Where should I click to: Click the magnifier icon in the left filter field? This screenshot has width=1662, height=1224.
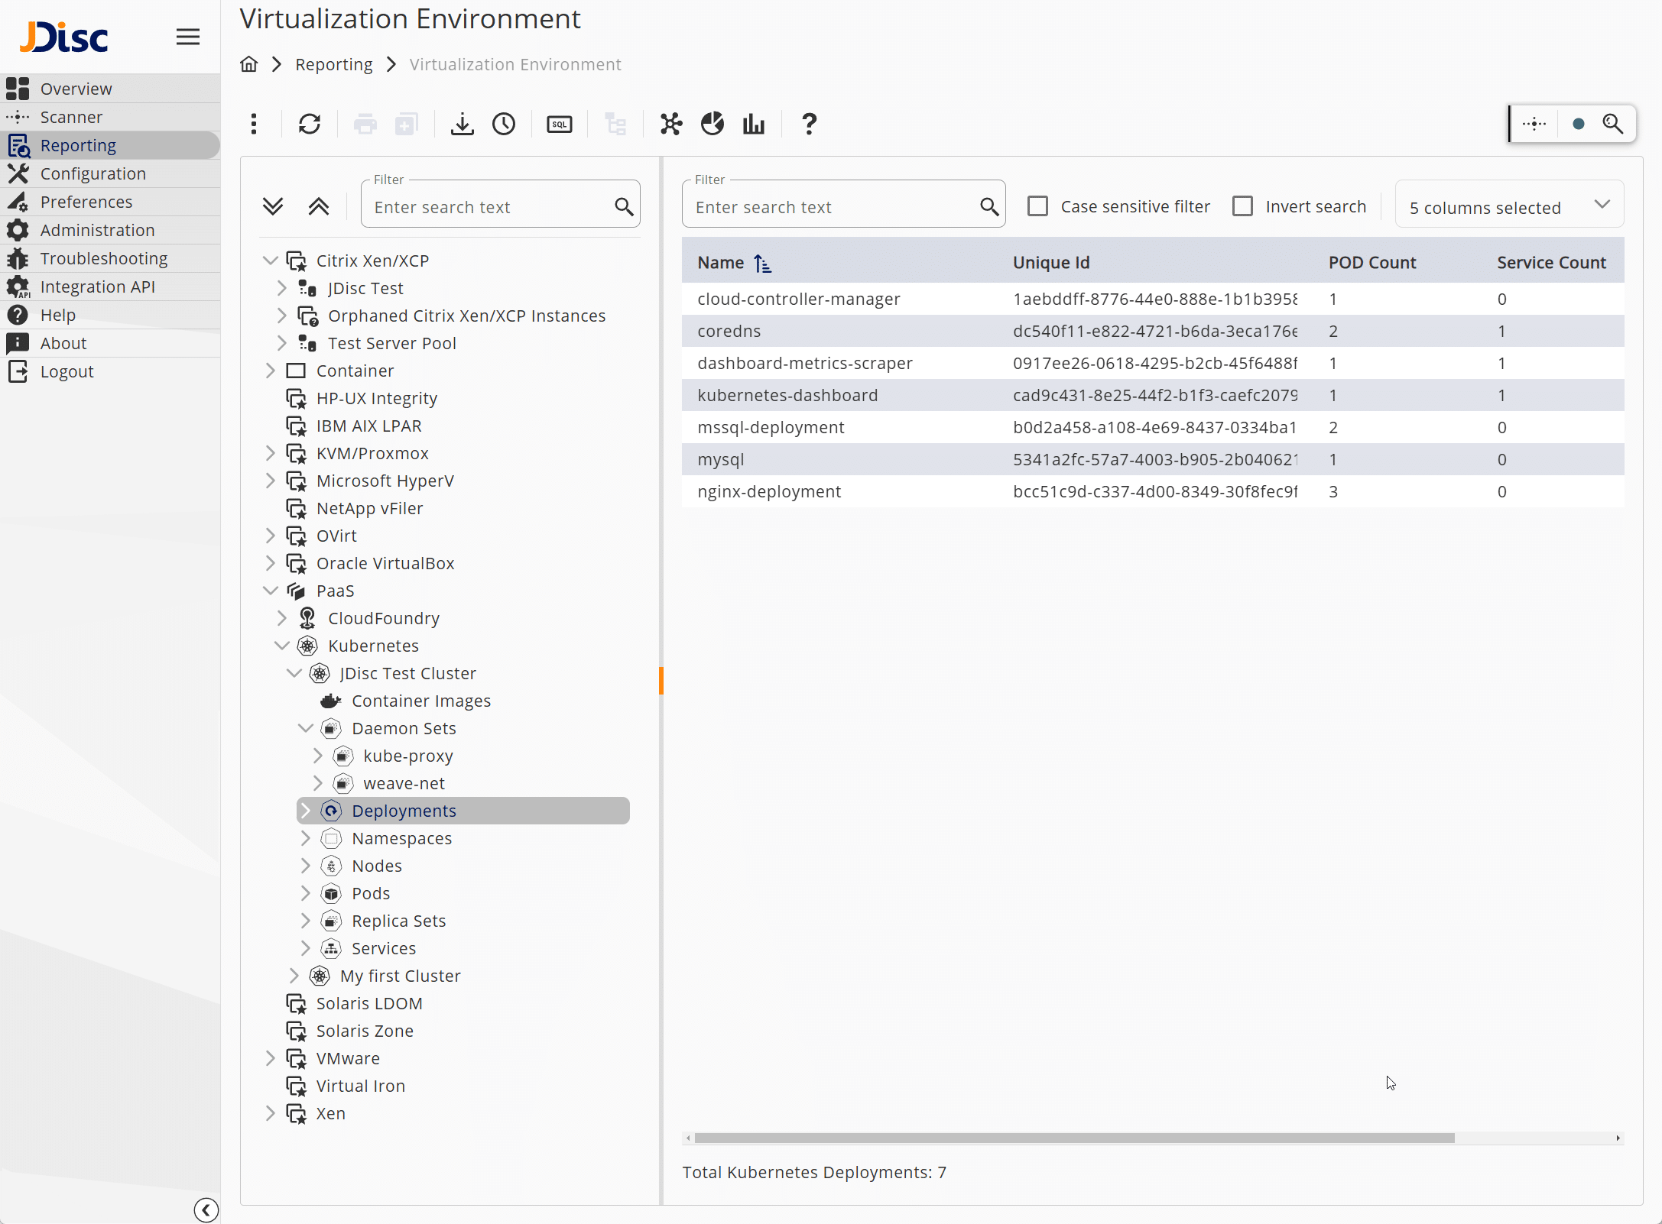pos(623,206)
